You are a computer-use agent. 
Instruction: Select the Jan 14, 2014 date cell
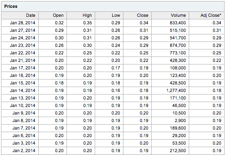[x=20, y=91]
